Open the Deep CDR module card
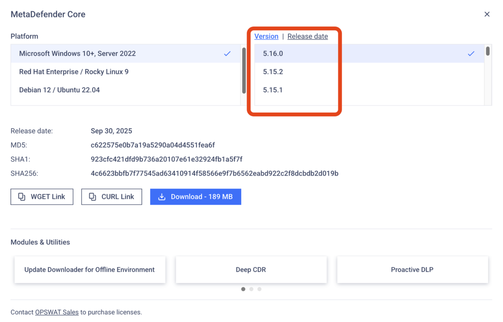The width and height of the screenshot is (503, 322). point(251,270)
